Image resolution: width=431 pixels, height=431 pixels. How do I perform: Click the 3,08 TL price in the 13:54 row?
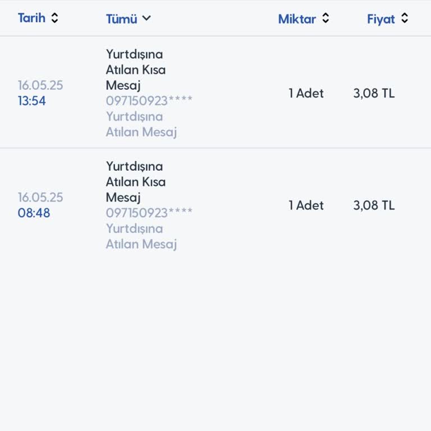[374, 93]
